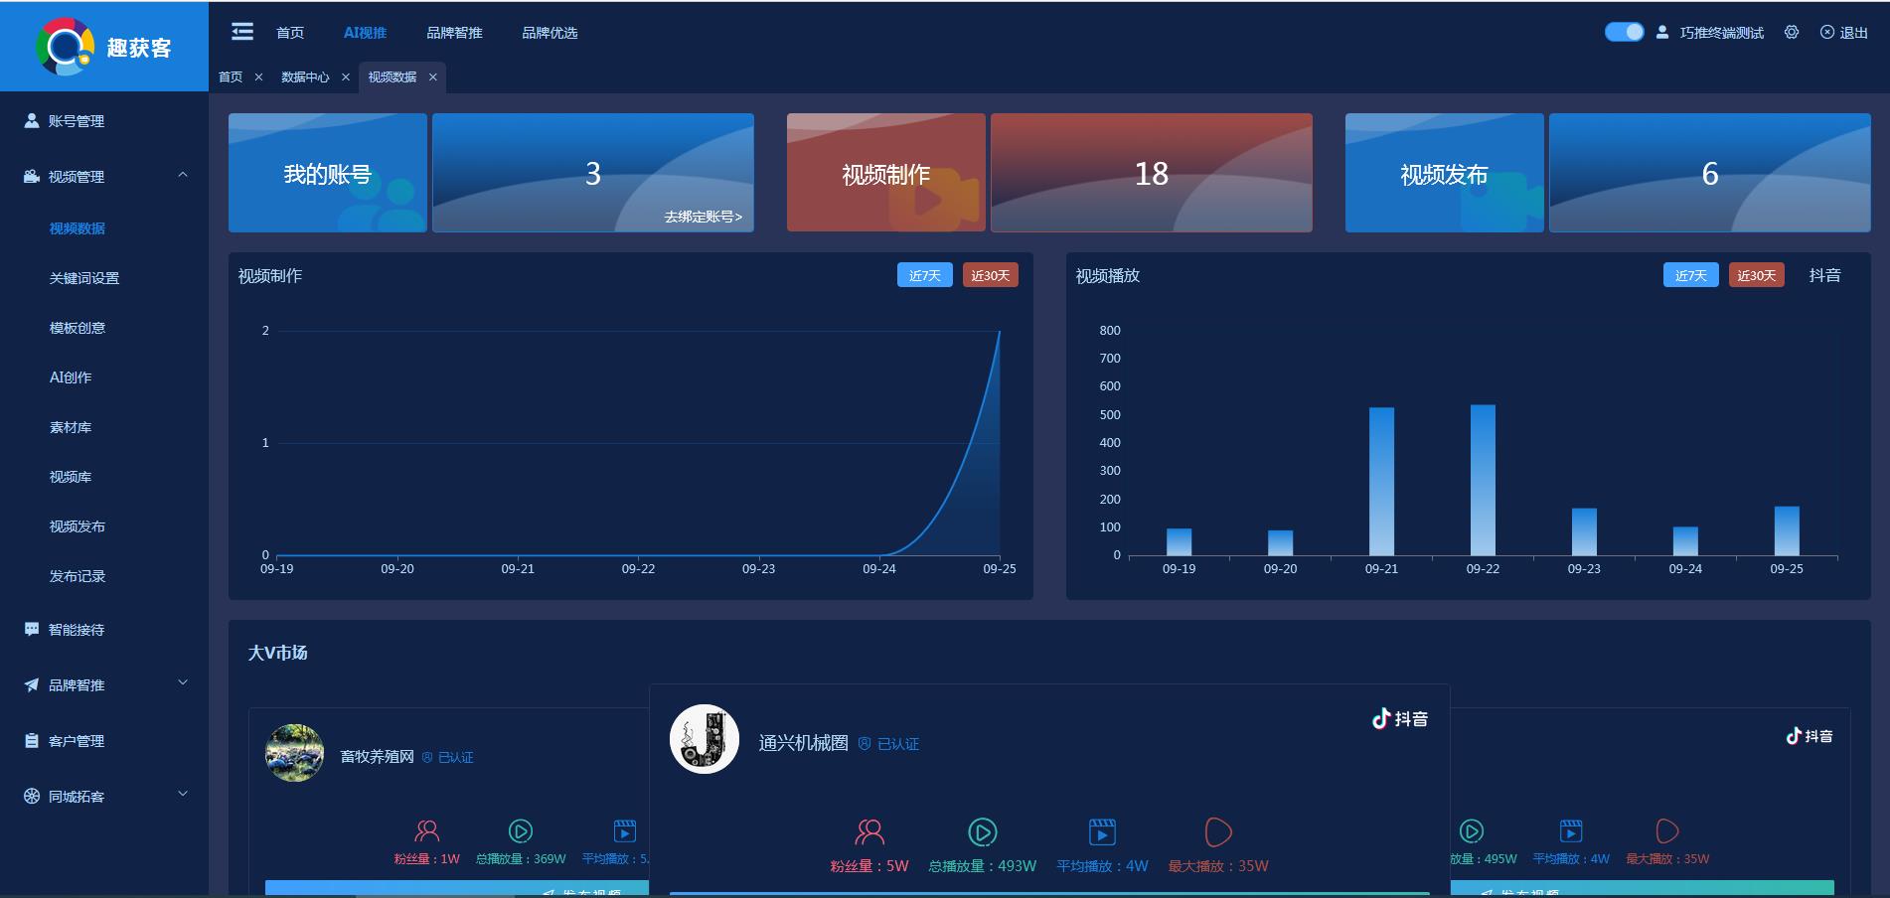Select 品牌智推 top menu item
The height and width of the screenshot is (898, 1890).
pos(454,33)
